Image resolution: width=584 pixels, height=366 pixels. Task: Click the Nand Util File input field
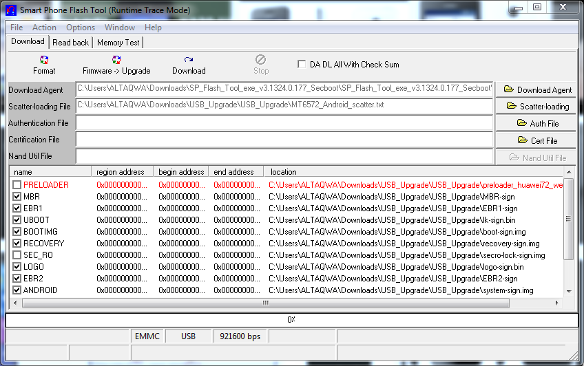point(284,156)
